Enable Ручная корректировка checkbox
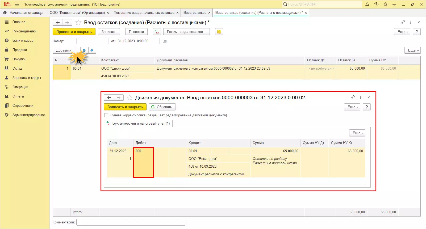The width and height of the screenshot is (426, 229). coord(106,115)
